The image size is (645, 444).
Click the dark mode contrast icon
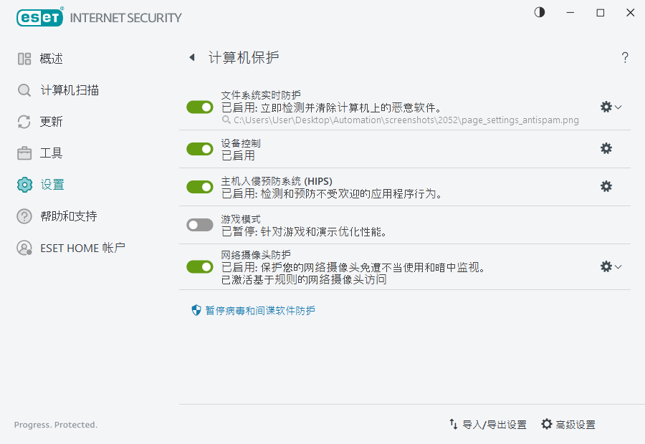pos(539,12)
